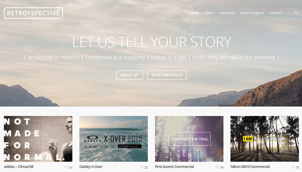
Task: Open the Oakley X-Over 2015 thumbnail
Action: coord(113,139)
